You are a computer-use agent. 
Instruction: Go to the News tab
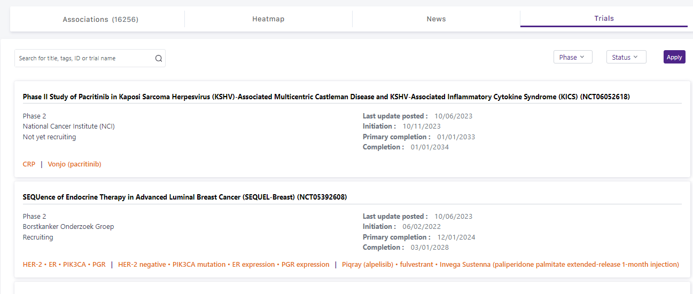click(436, 19)
